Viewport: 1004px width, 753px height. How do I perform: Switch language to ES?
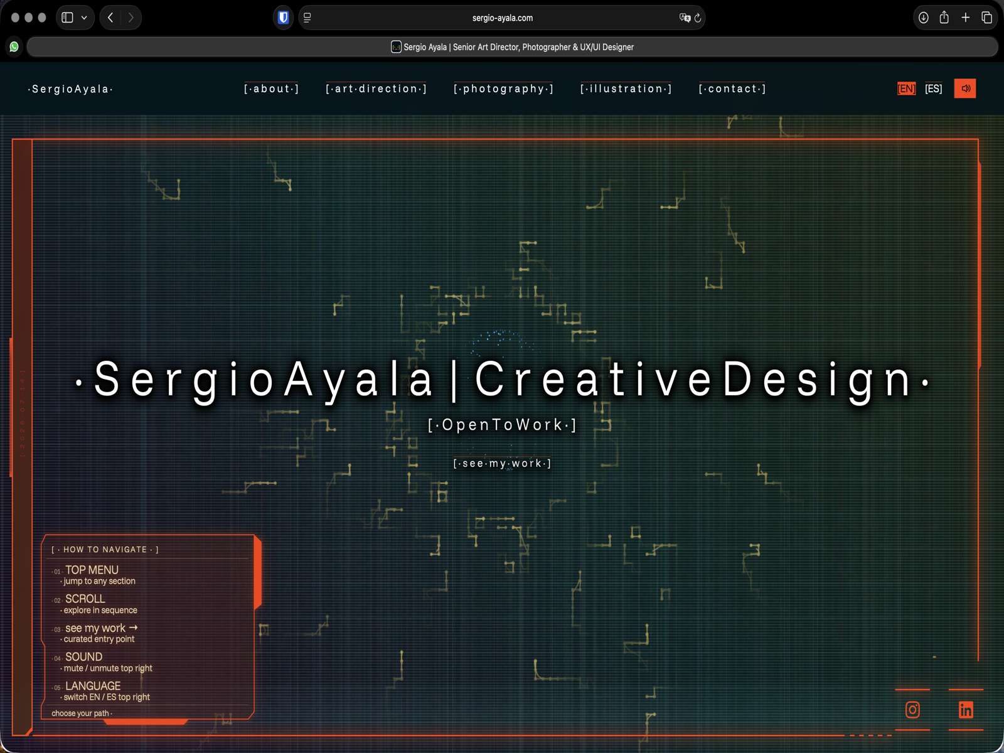(933, 88)
